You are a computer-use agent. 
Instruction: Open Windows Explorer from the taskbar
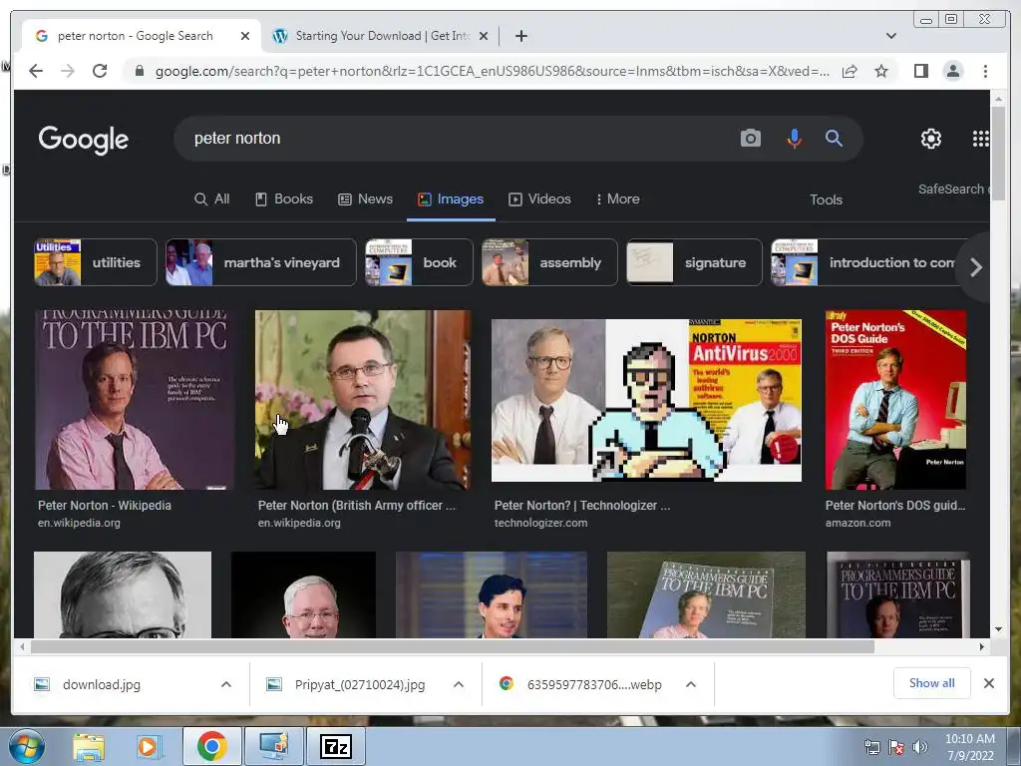click(89, 746)
